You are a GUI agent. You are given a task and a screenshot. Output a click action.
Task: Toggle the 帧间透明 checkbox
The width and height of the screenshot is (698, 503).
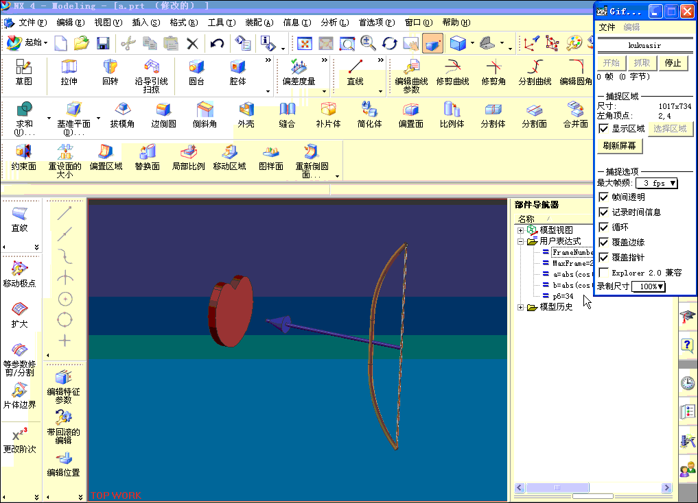[x=603, y=197]
